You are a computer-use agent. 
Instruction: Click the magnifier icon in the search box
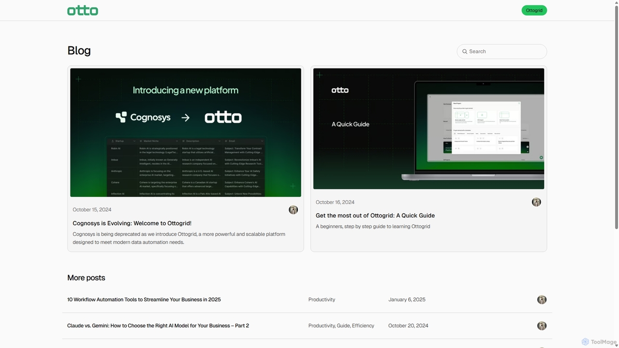(465, 51)
